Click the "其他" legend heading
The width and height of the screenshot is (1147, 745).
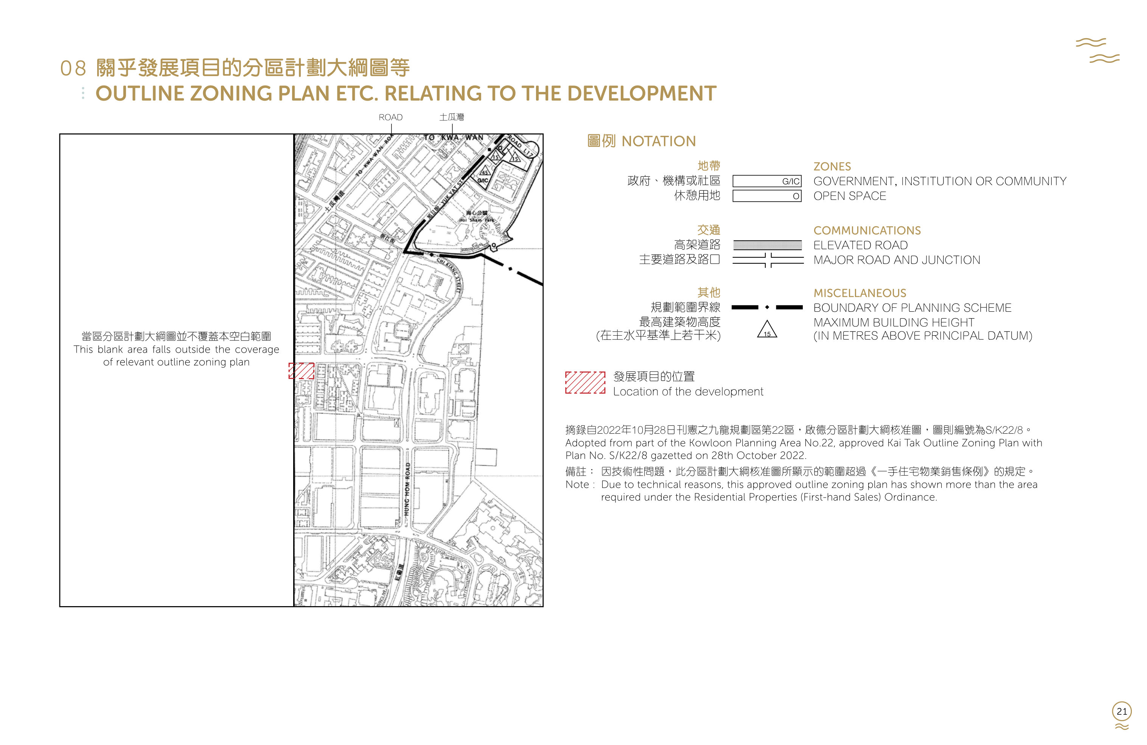point(709,292)
